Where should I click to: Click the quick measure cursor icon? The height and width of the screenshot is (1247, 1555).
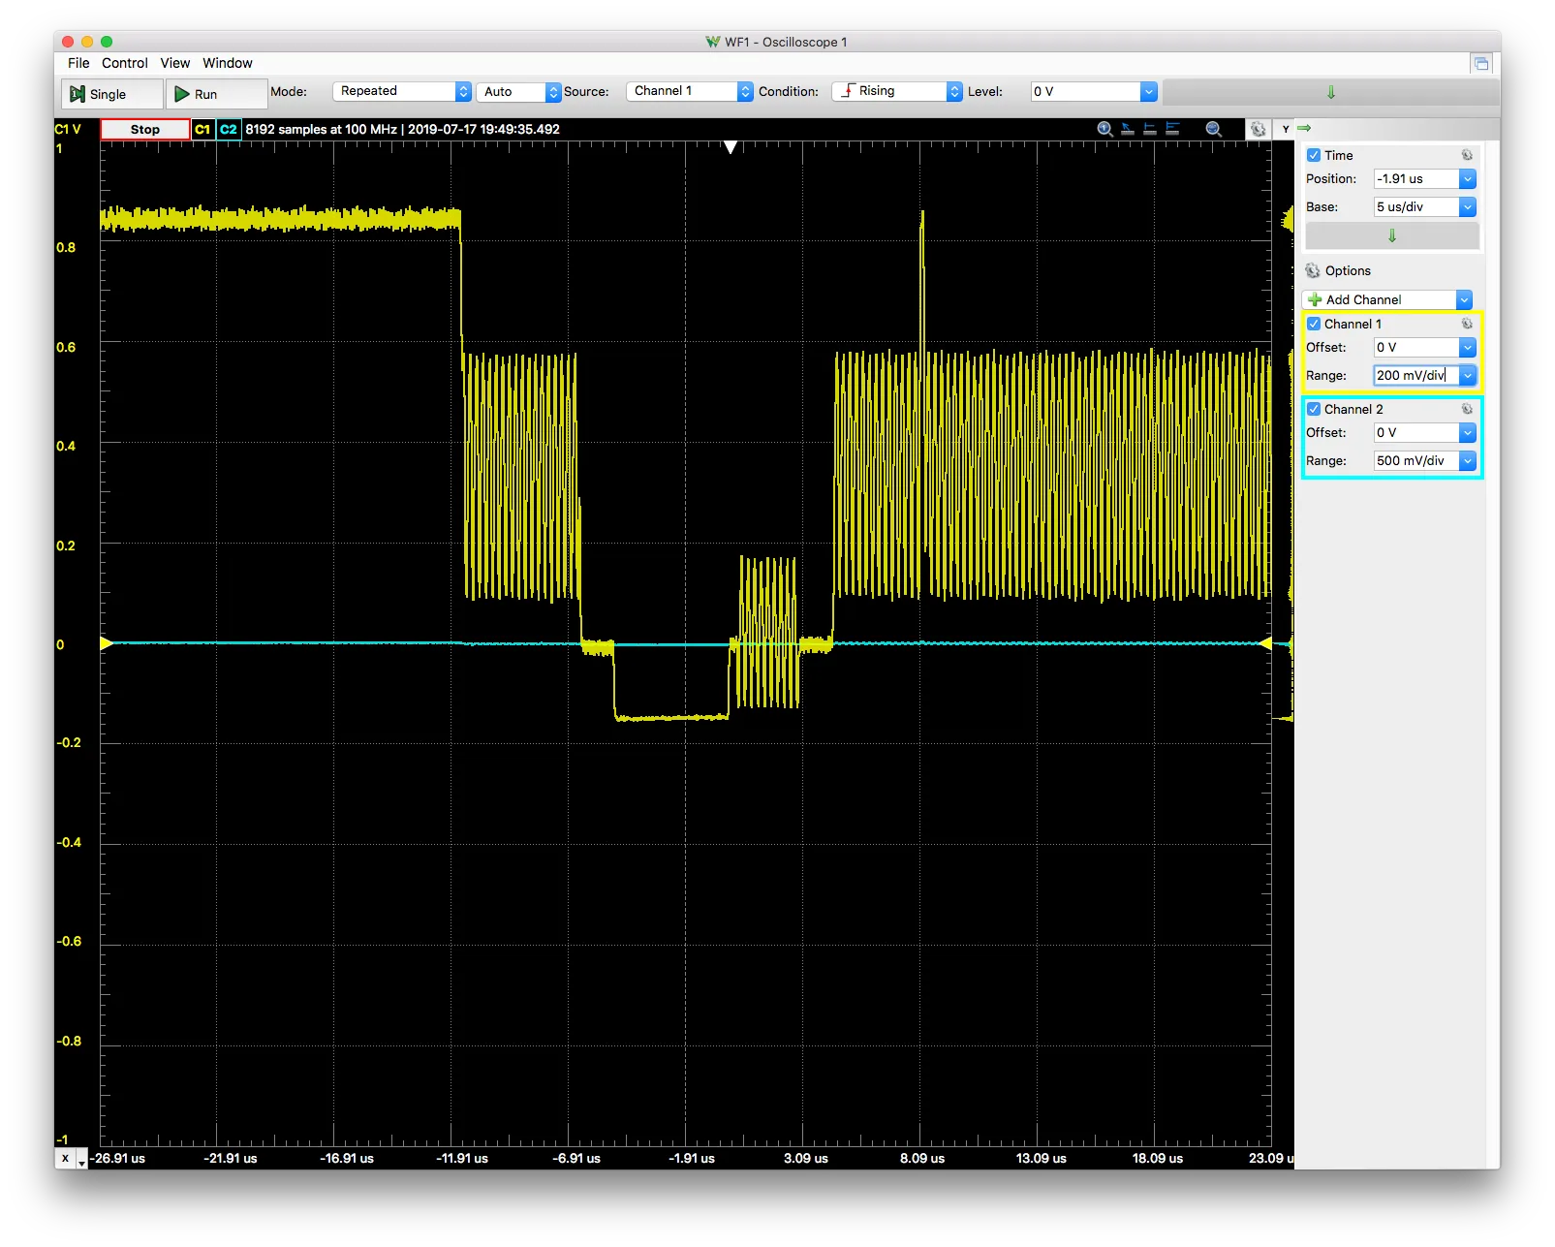click(1128, 129)
